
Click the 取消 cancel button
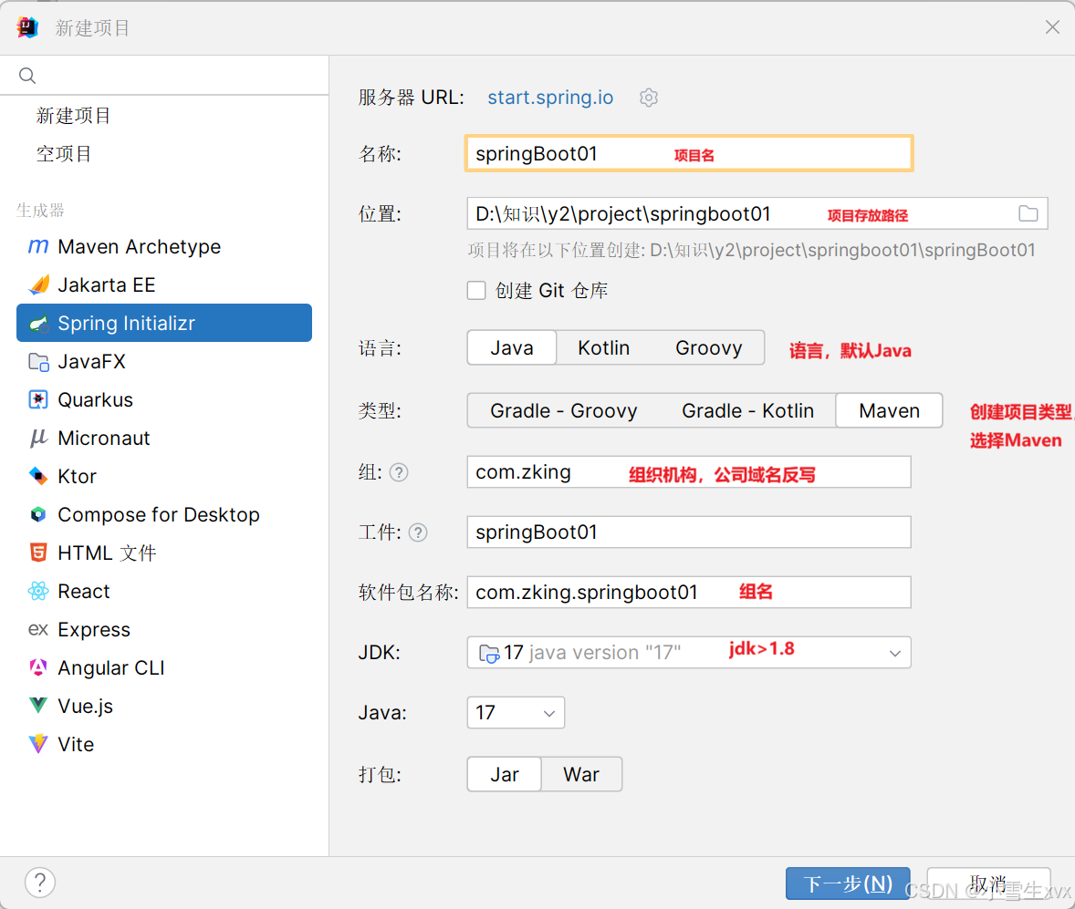pyautogui.click(x=988, y=883)
